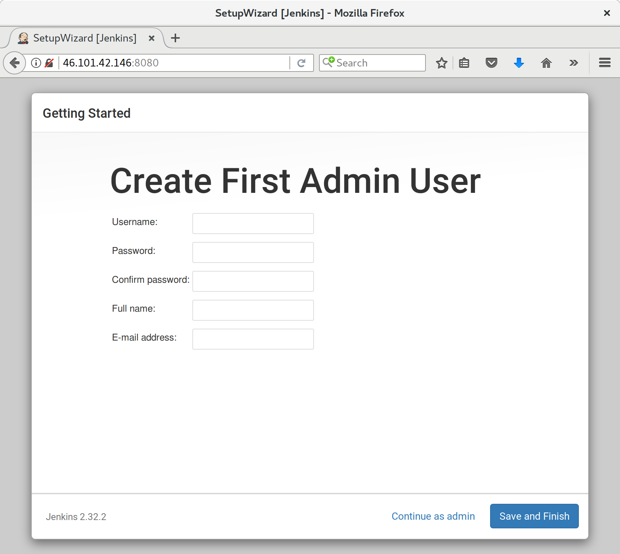Open the Firefox hamburger menu

pyautogui.click(x=604, y=62)
